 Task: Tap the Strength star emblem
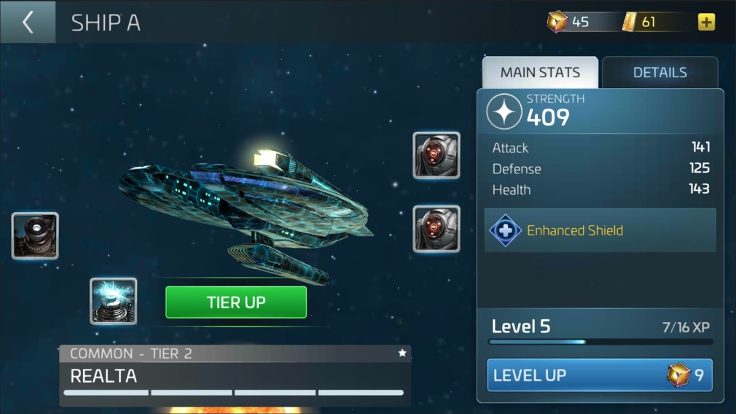click(x=504, y=112)
